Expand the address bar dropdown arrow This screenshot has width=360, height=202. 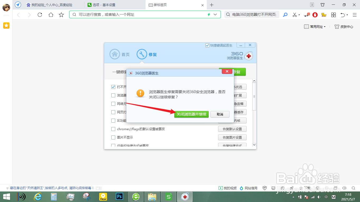(x=215, y=14)
